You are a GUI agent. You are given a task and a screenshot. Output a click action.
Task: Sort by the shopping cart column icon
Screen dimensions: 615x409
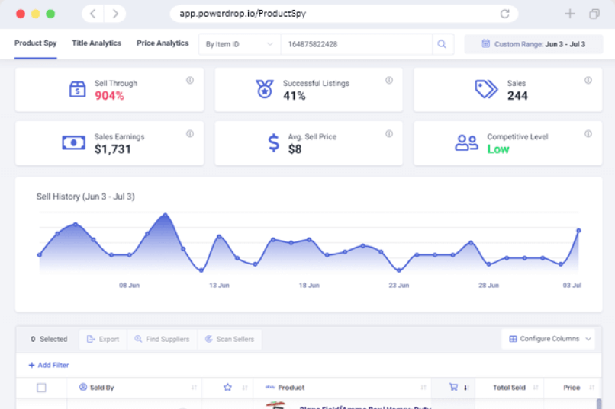pyautogui.click(x=453, y=387)
